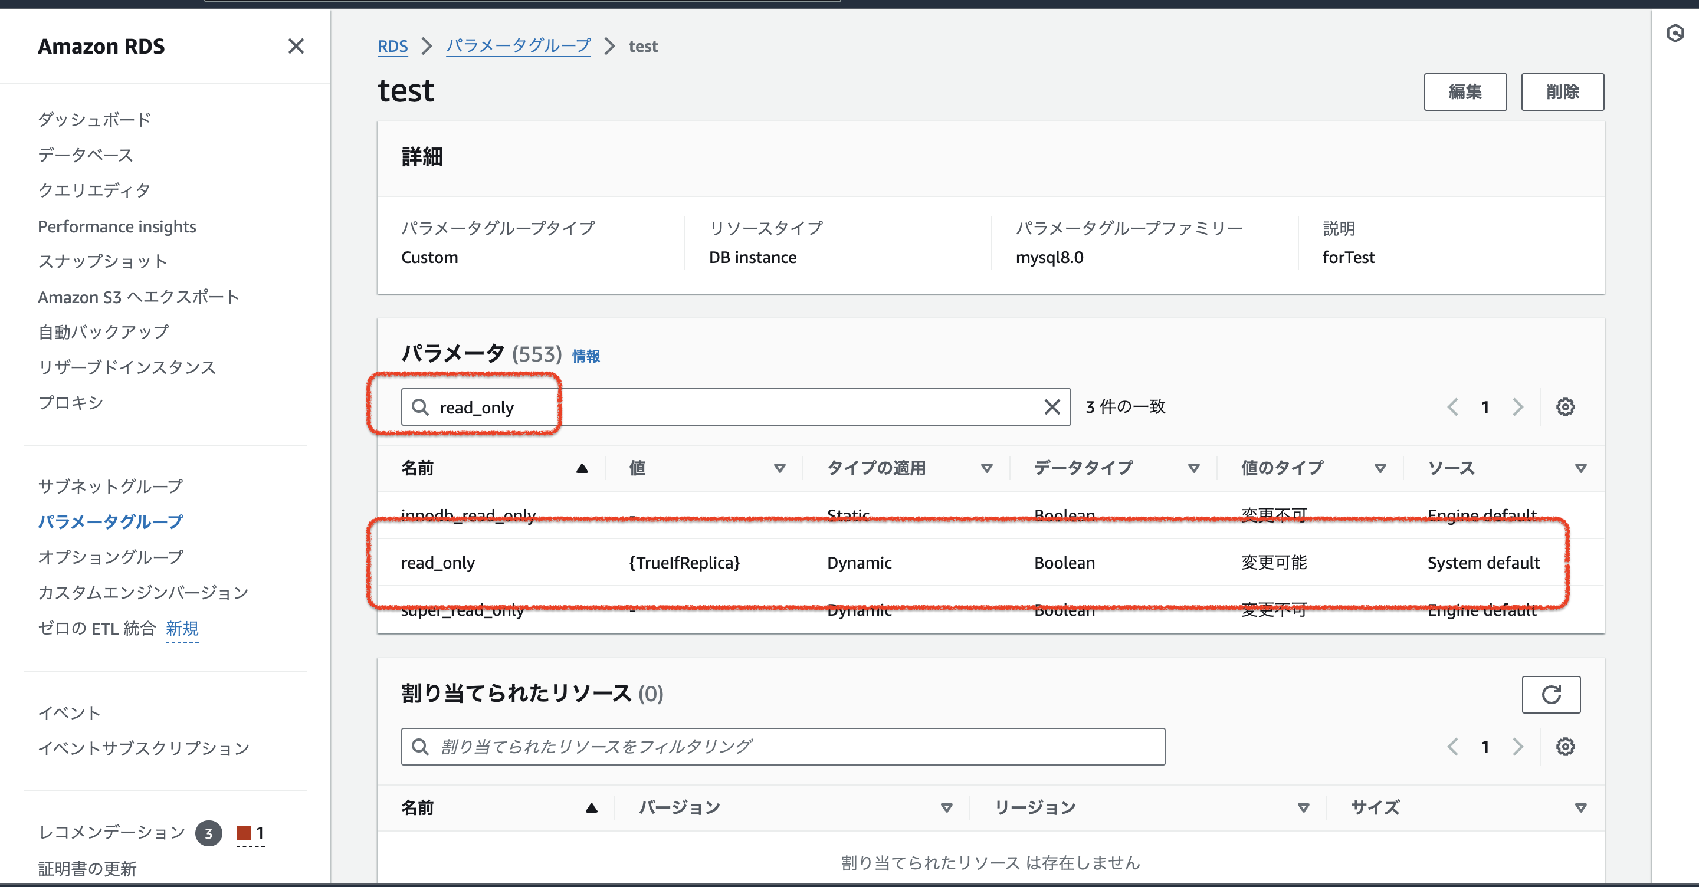Open assigned resources table settings gear
1699x887 pixels.
(1565, 747)
